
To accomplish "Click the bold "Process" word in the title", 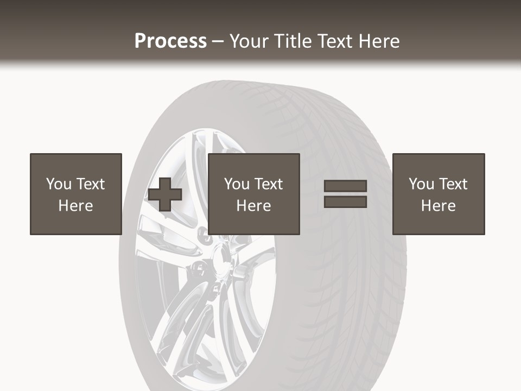I will (170, 41).
